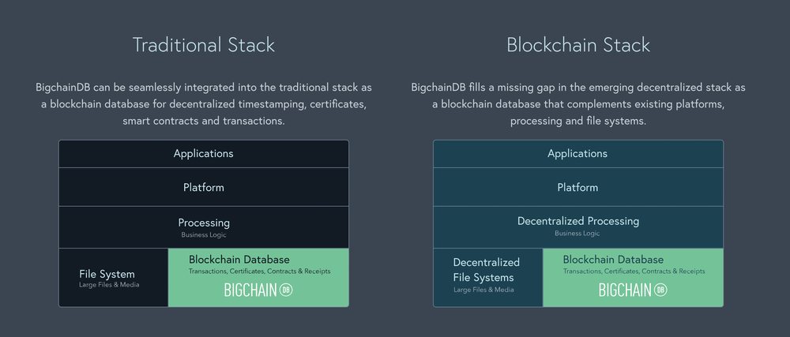The width and height of the screenshot is (790, 337).
Task: Click Large Files & Media under Decentralized File Systems
Action: 483,290
